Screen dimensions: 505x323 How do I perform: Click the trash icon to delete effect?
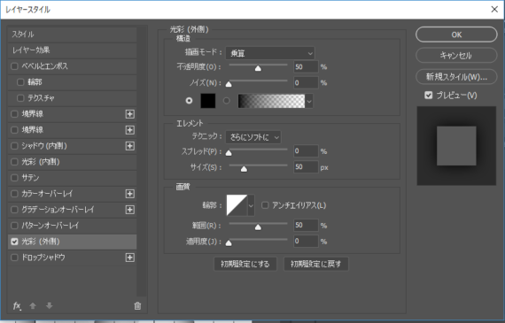tap(137, 305)
